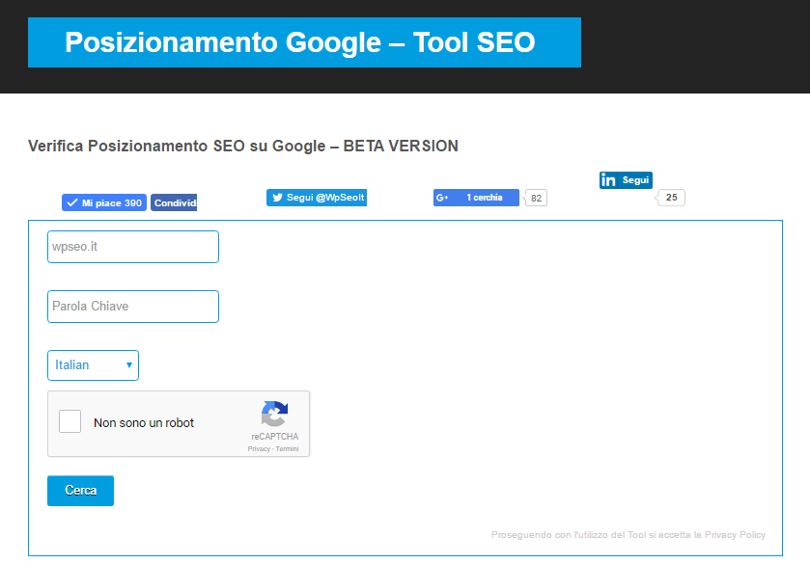Image resolution: width=810 pixels, height=564 pixels.
Task: Click the '1 cerchia' Google+ button
Action: click(477, 197)
